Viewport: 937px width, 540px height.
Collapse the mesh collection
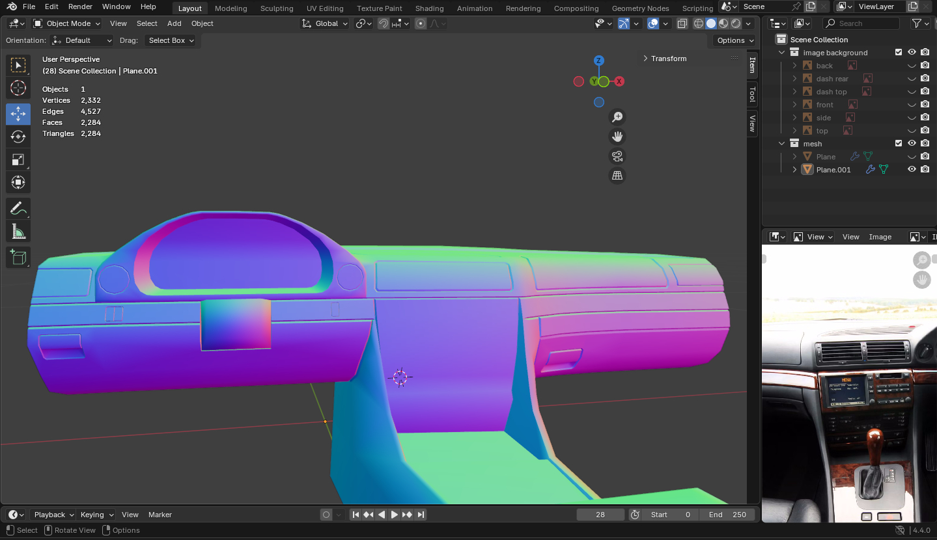(x=782, y=144)
